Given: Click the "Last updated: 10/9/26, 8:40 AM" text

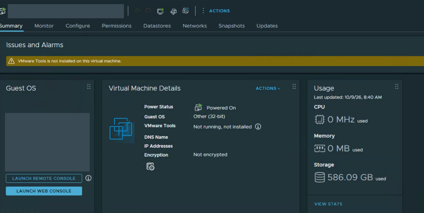Looking at the screenshot, I should click(348, 97).
